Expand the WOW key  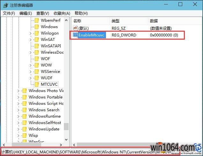point(31,65)
